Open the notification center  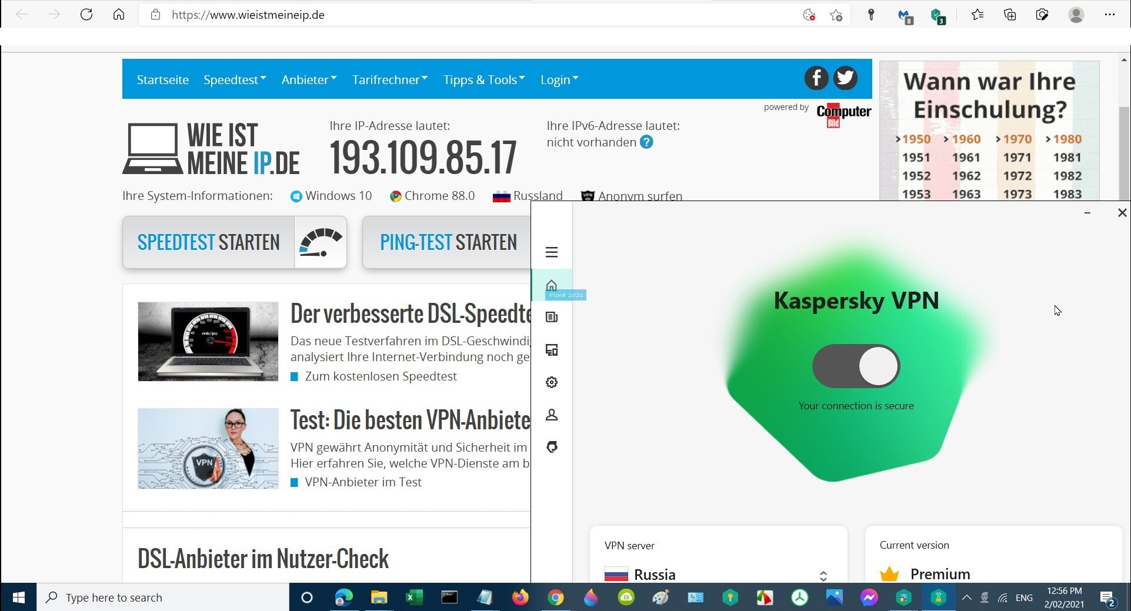1108,598
